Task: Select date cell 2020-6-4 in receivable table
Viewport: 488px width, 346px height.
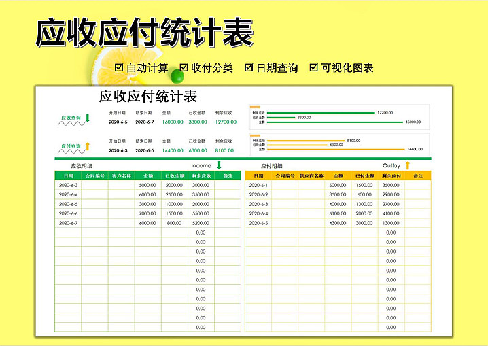Action: (68, 194)
